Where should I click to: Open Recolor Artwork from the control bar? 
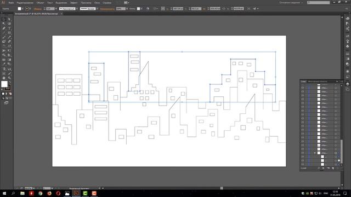tap(148, 9)
